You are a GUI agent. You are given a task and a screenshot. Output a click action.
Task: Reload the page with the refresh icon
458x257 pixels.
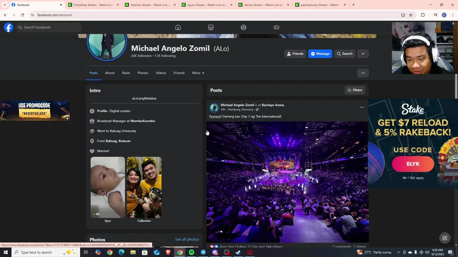click(x=22, y=15)
